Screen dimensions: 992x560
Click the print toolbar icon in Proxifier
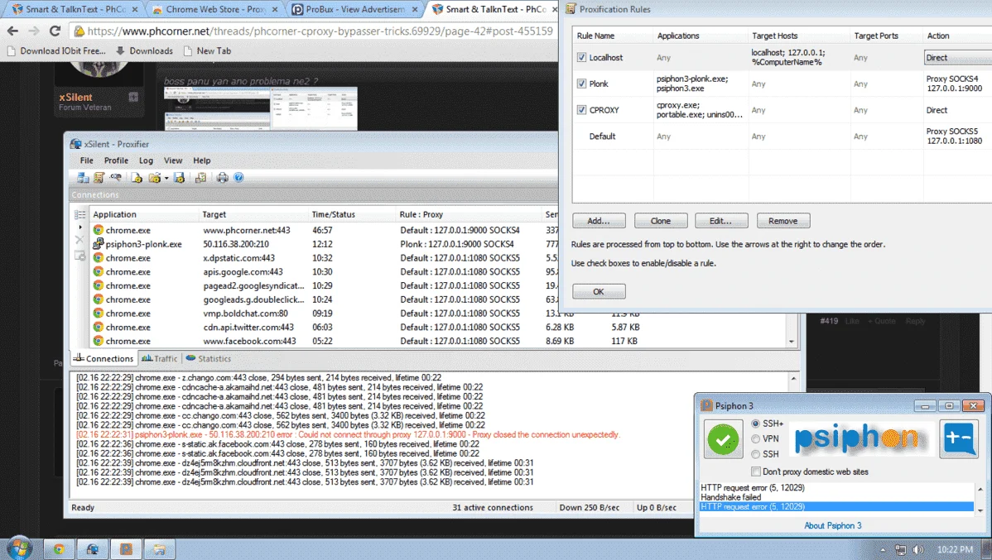222,178
